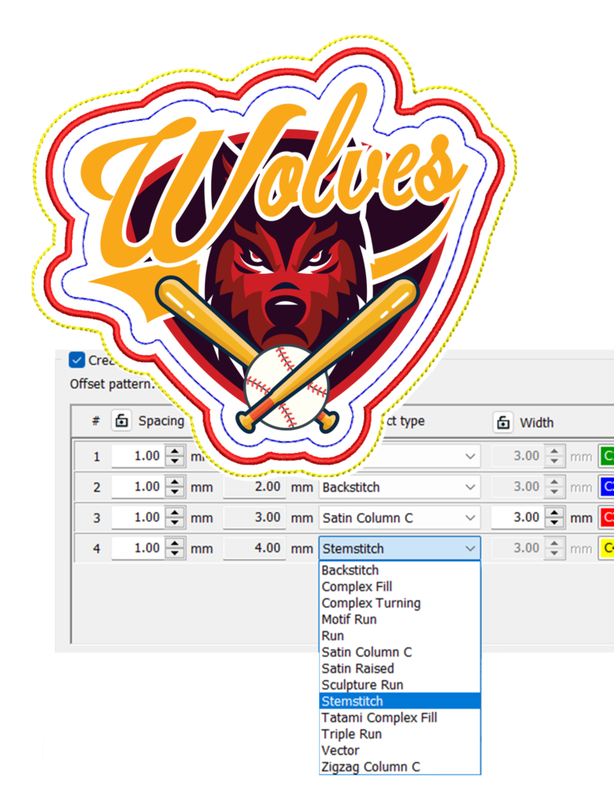This screenshot has height=801, width=614.
Task: Click the yellow color swatch in row 4
Action: point(607,548)
